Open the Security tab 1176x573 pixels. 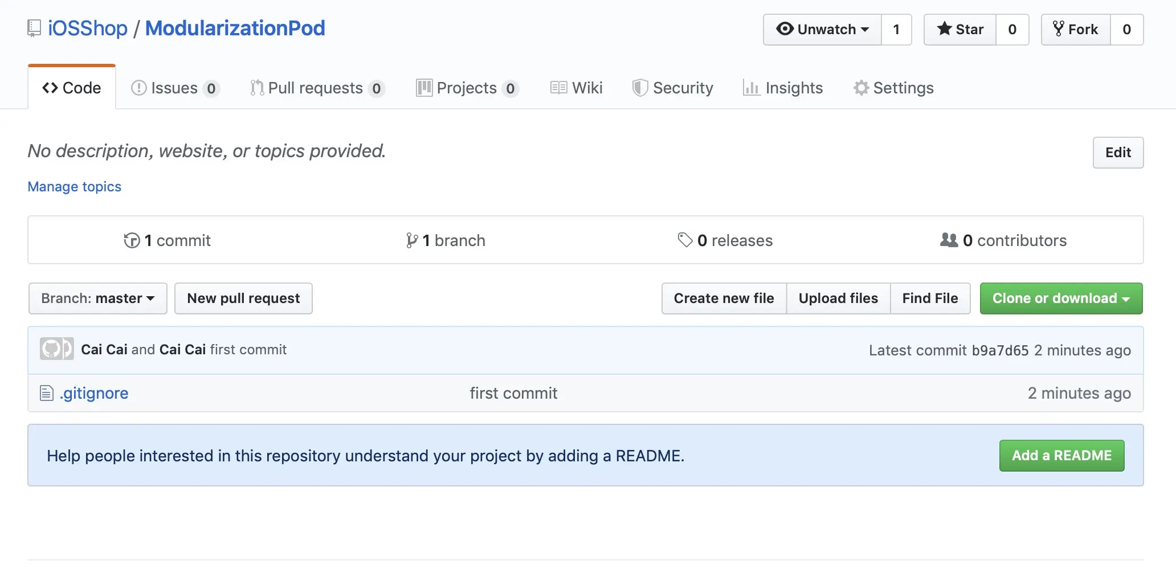[672, 88]
